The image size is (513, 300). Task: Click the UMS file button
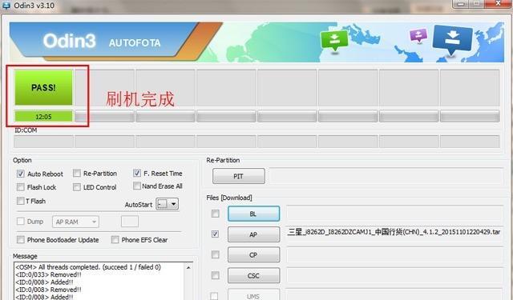(x=253, y=294)
